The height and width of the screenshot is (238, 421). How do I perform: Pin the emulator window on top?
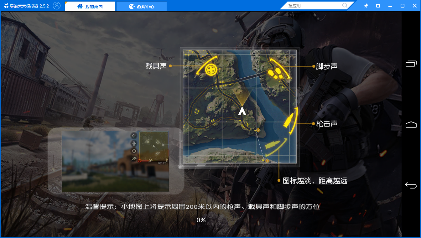pos(366,6)
